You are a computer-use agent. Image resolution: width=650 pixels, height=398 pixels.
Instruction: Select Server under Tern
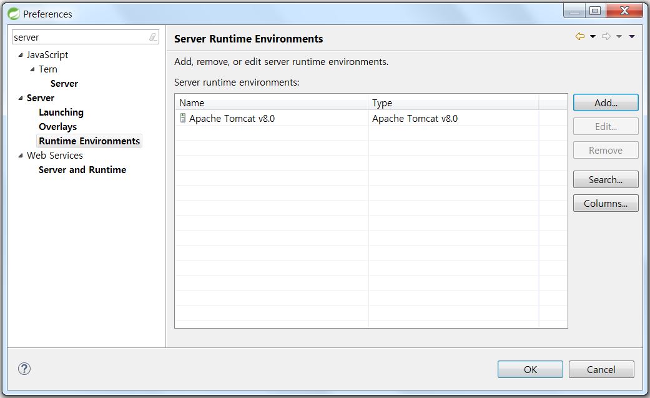point(64,84)
